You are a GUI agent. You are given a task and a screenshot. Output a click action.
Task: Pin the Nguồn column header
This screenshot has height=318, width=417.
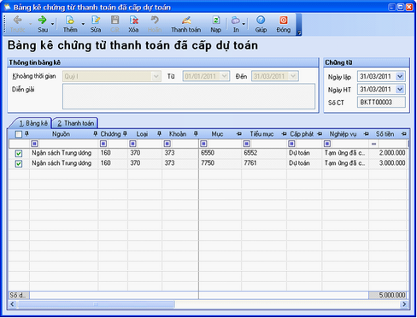[96, 133]
